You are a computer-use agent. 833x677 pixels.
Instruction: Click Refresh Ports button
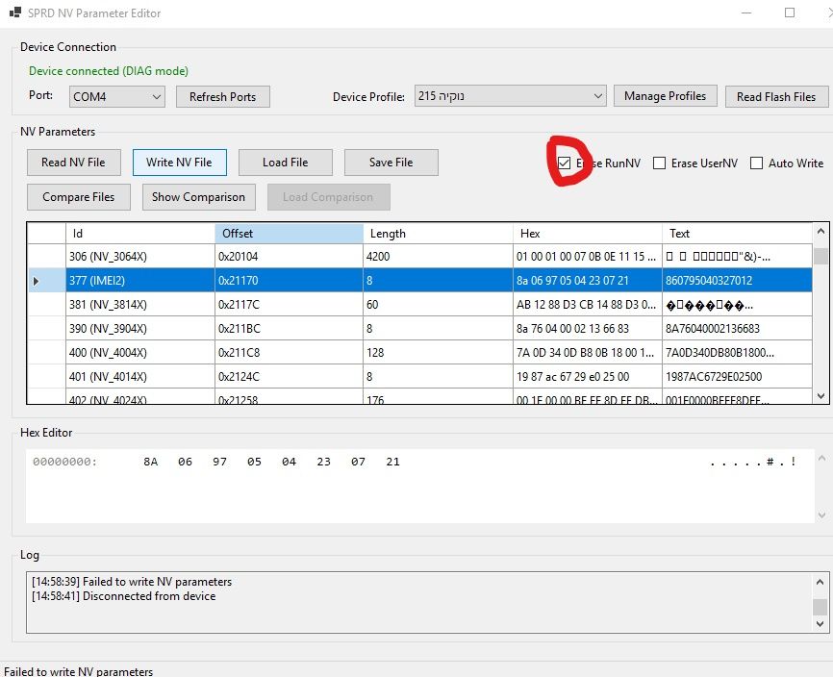[222, 97]
